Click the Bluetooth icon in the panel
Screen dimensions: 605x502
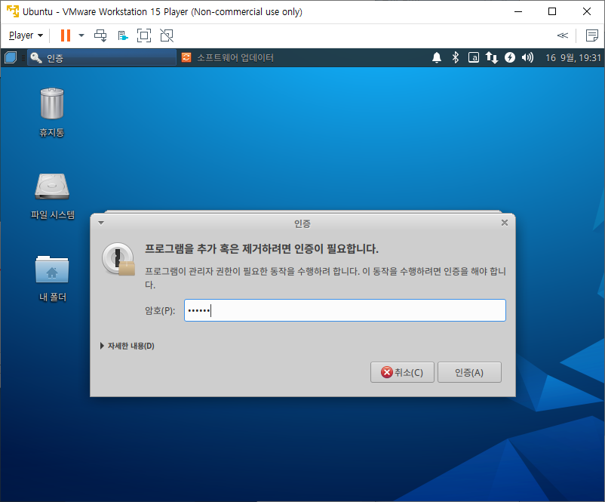(x=456, y=57)
